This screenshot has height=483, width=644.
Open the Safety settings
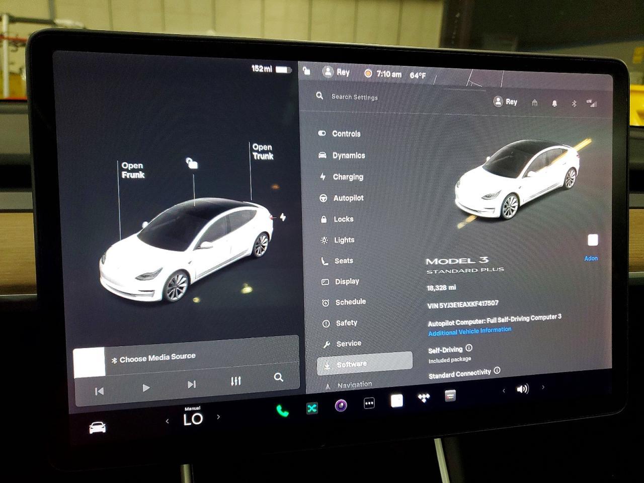click(340, 323)
